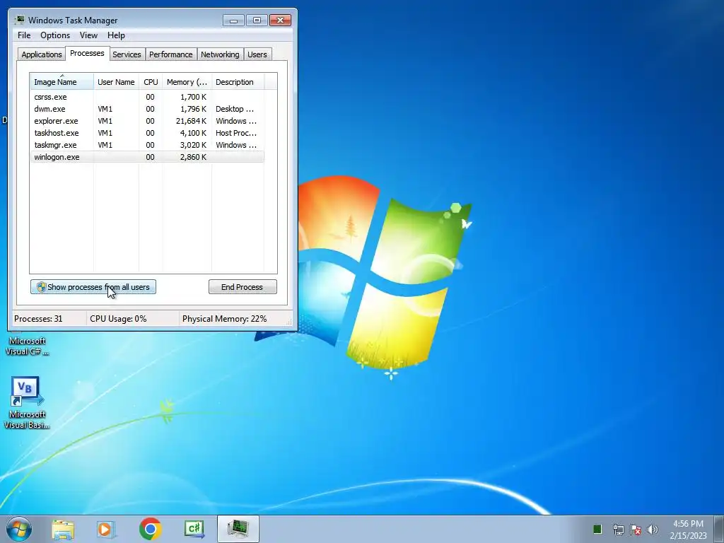Select the Processes tab
This screenshot has height=543, width=724.
(87, 53)
